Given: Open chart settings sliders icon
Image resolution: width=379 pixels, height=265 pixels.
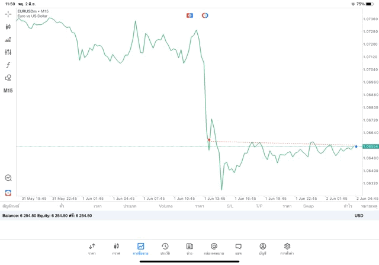Looking at the screenshot, I should click(8, 52).
